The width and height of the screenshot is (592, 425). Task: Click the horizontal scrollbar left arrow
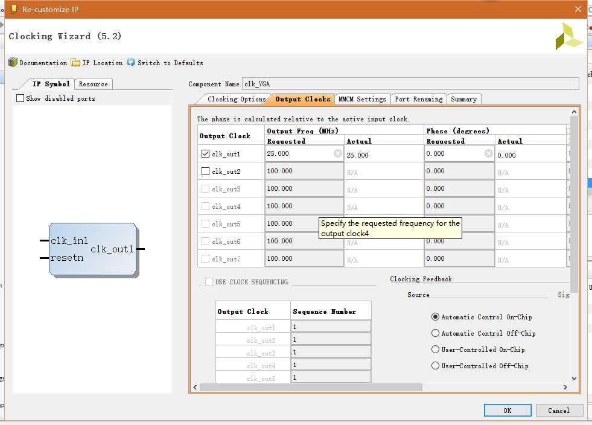pos(195,387)
